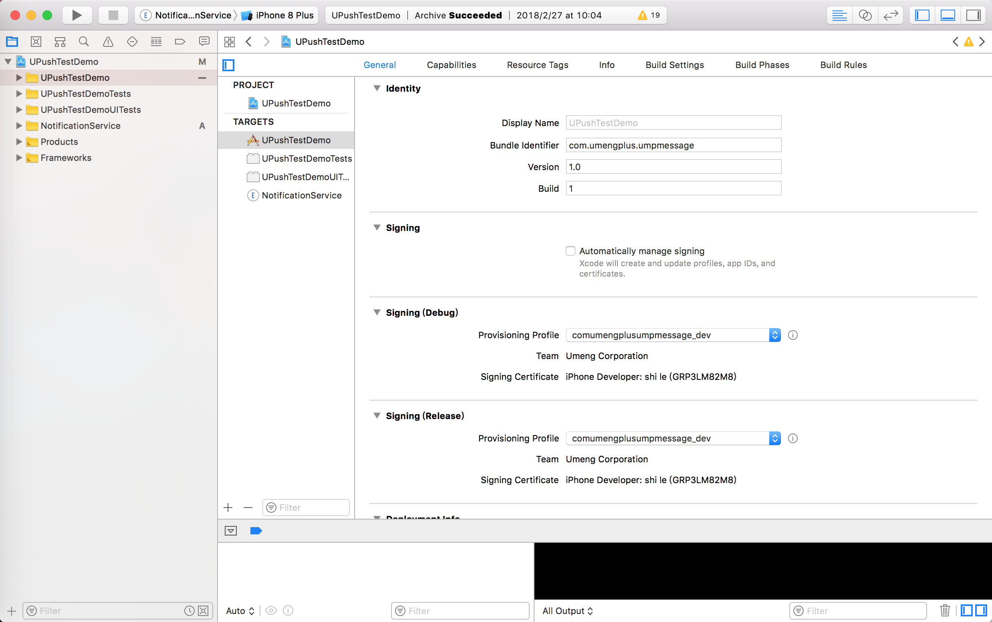Expand the NotificationService folder
Viewport: 992px width, 622px height.
(19, 126)
